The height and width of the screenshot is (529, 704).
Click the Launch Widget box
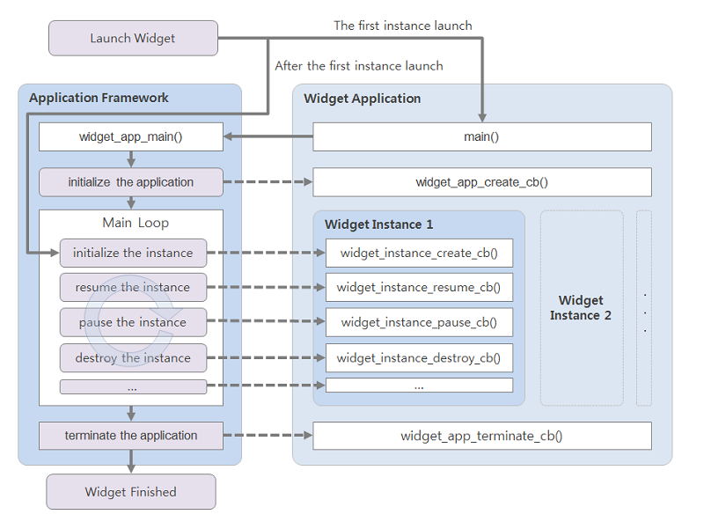(132, 38)
